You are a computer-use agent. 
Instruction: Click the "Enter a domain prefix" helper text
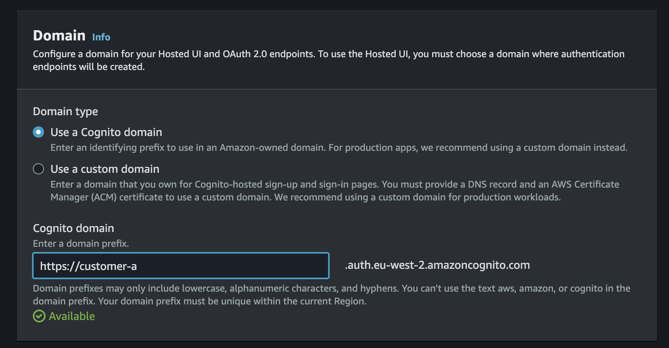81,243
